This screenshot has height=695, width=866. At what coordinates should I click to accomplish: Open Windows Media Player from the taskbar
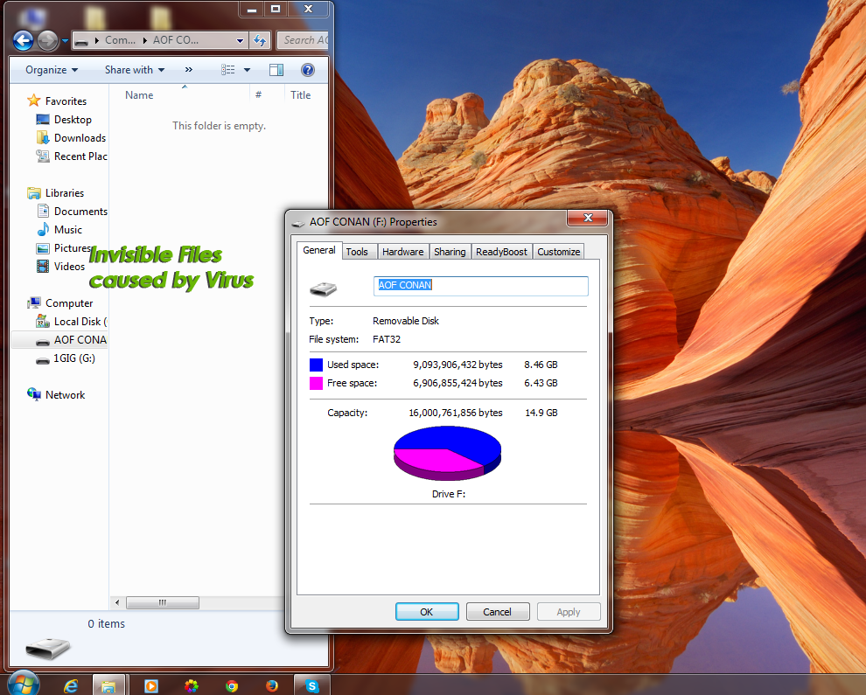pyautogui.click(x=150, y=685)
